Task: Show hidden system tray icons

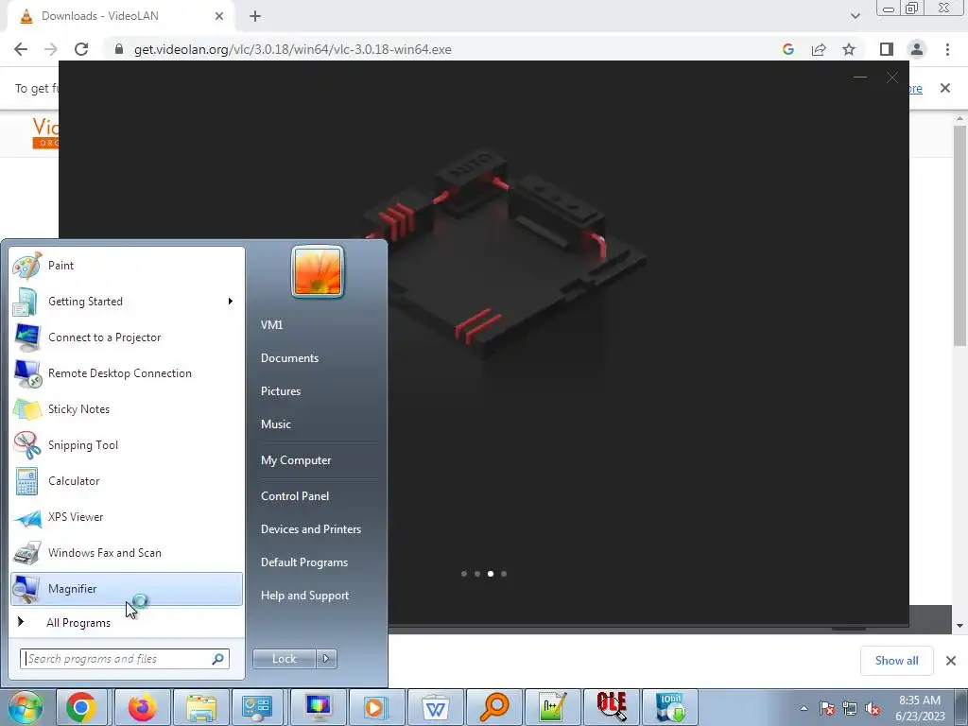Action: (x=804, y=708)
